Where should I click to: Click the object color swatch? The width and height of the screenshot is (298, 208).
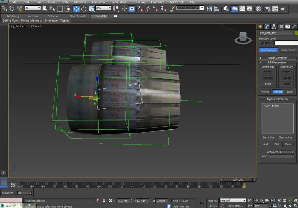click(x=296, y=33)
